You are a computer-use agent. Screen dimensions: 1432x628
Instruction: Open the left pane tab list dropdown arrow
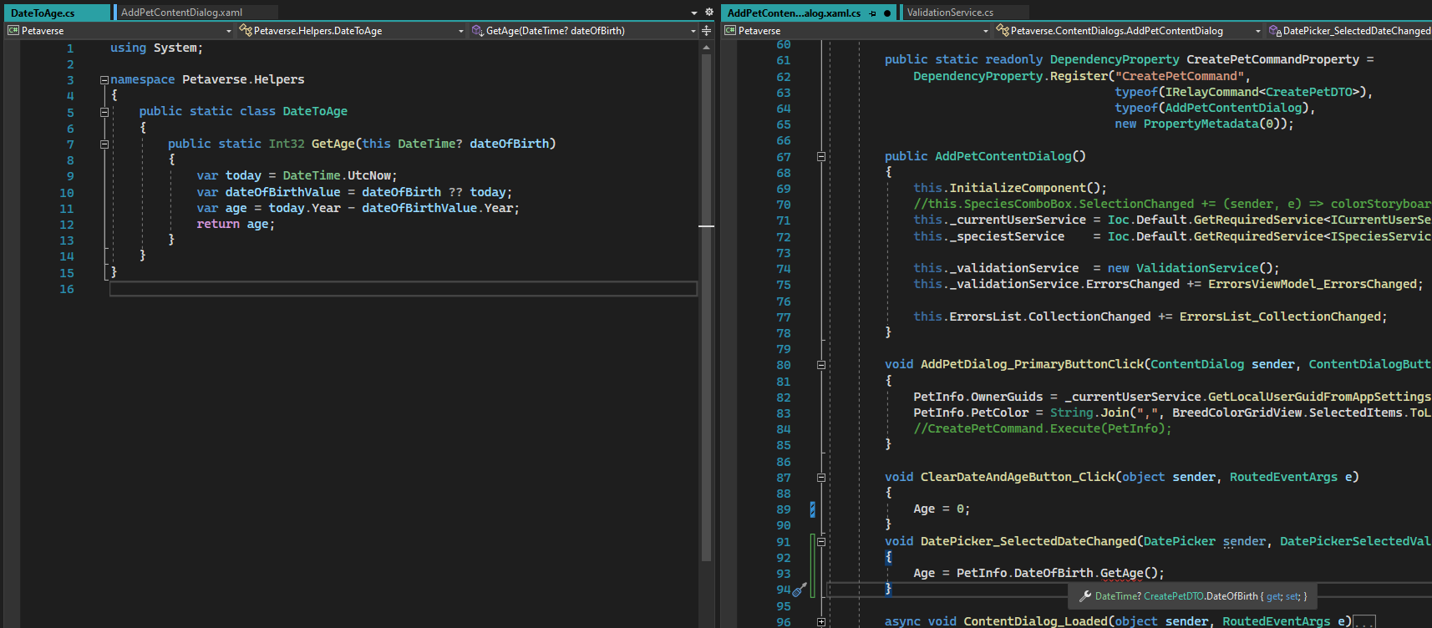[x=693, y=13]
